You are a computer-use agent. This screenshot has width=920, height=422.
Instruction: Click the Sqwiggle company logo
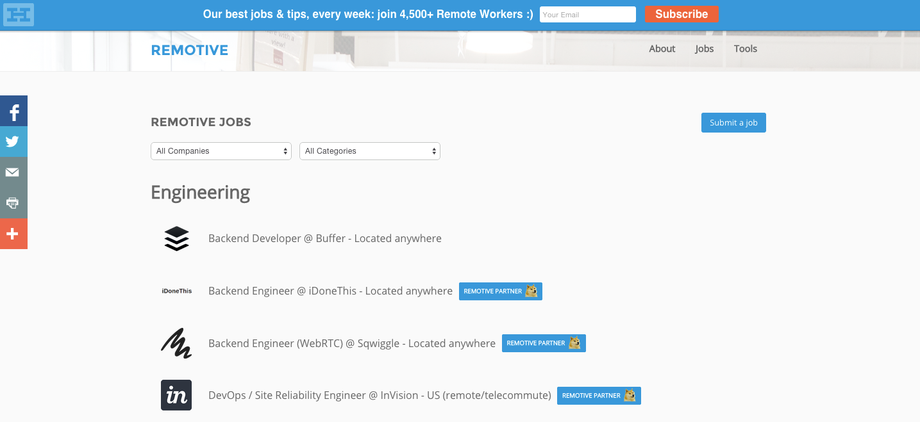pos(176,343)
